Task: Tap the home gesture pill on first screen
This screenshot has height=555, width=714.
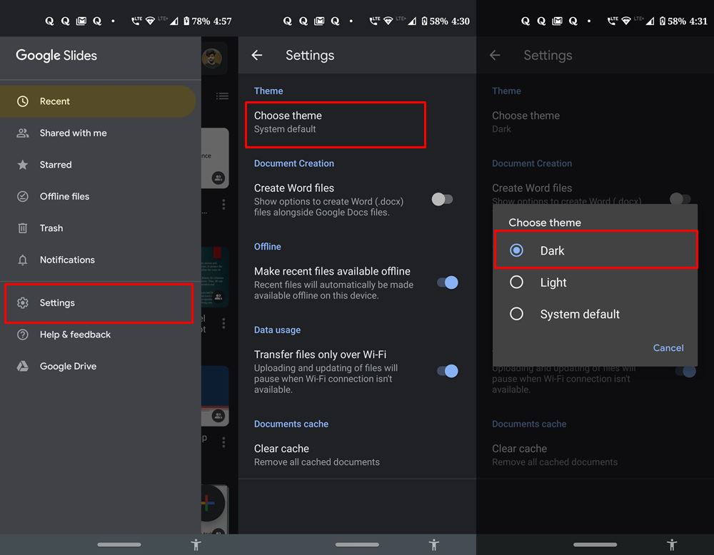Action: point(119,544)
